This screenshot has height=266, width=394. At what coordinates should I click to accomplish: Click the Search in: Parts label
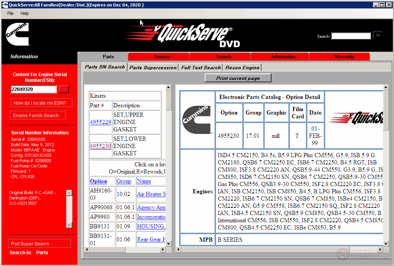29,253
